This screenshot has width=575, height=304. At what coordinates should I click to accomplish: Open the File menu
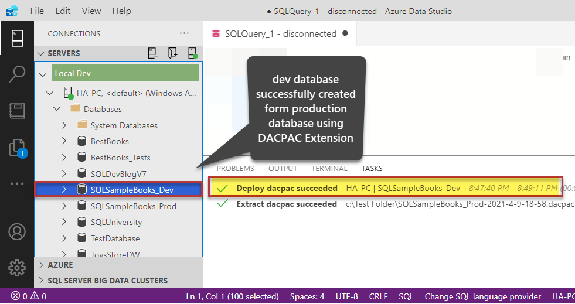[x=37, y=11]
